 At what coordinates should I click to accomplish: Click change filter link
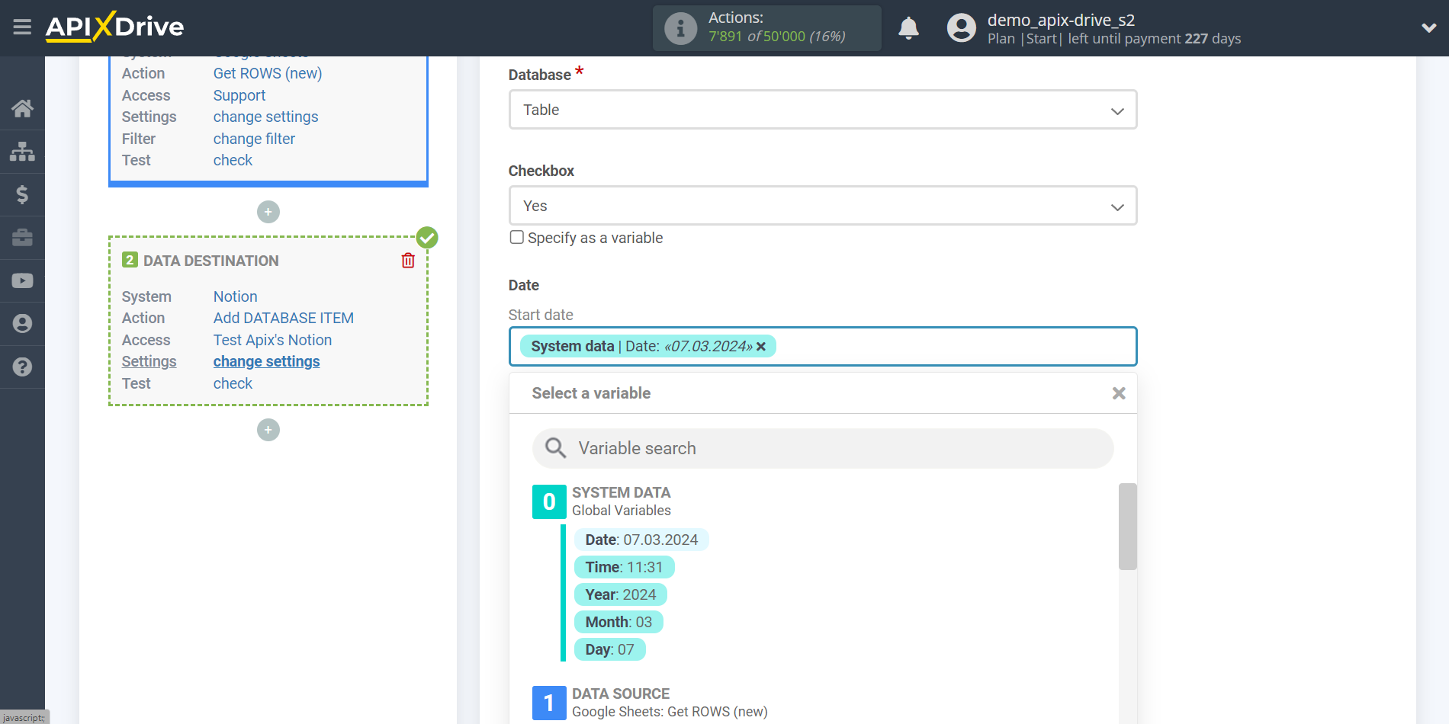coord(254,139)
